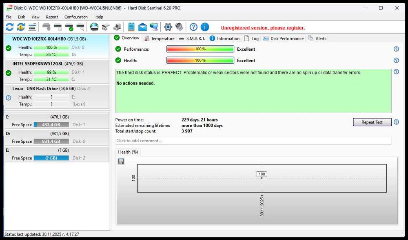The image size is (408, 240).
Task: Switch to the Information tab
Action: coord(224,38)
